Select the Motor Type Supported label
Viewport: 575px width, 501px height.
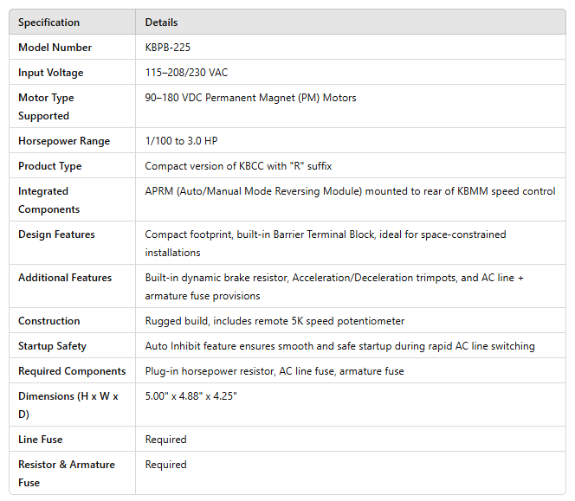46,106
